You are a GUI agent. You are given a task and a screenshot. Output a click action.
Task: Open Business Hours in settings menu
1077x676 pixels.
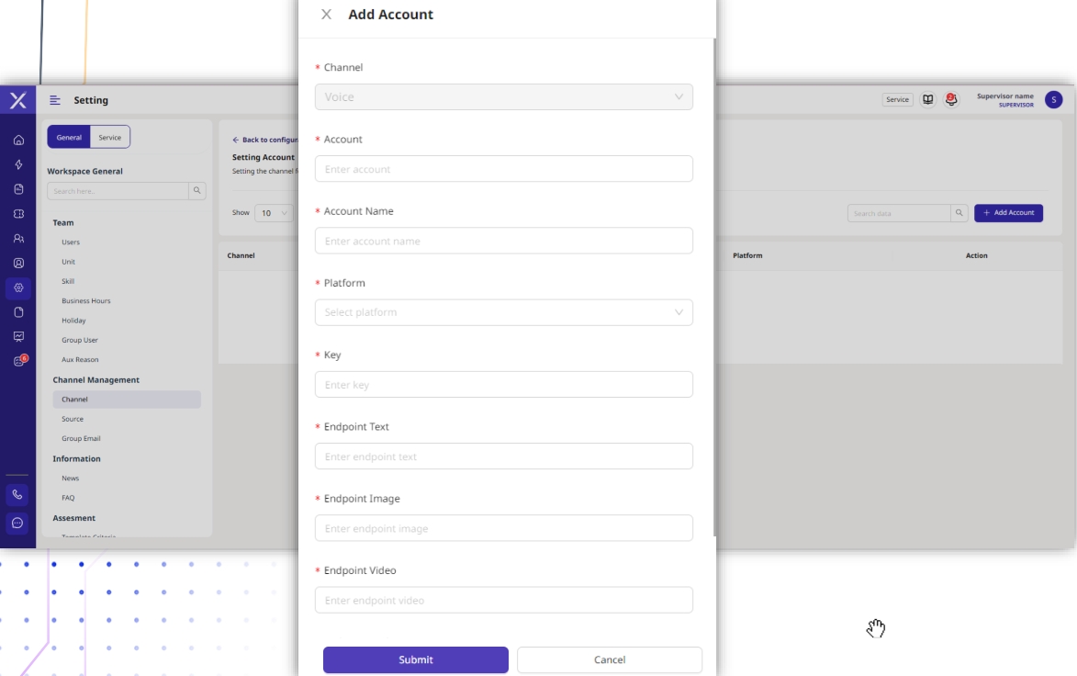tap(86, 301)
